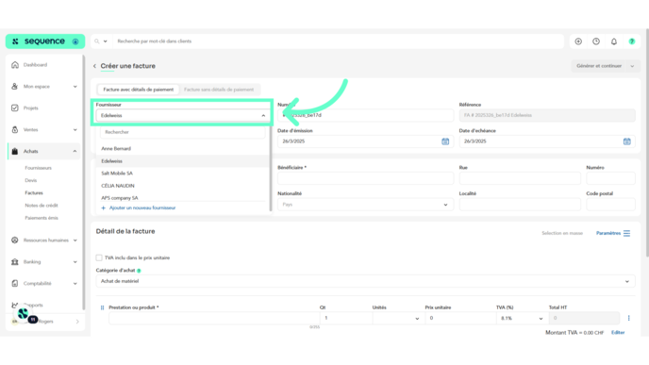Open the three-dot menu on invoice line
The width and height of the screenshot is (649, 365).
click(628, 318)
